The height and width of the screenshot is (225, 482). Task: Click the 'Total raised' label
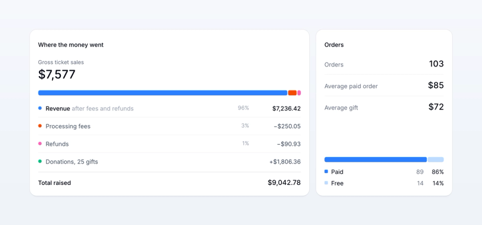click(x=54, y=183)
